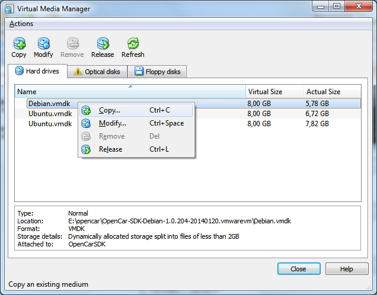
Task: Select the Ubuntu.vmdk row sized 6,72 GB
Action: coord(188,114)
